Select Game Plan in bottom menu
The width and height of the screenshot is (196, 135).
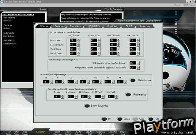(40, 132)
